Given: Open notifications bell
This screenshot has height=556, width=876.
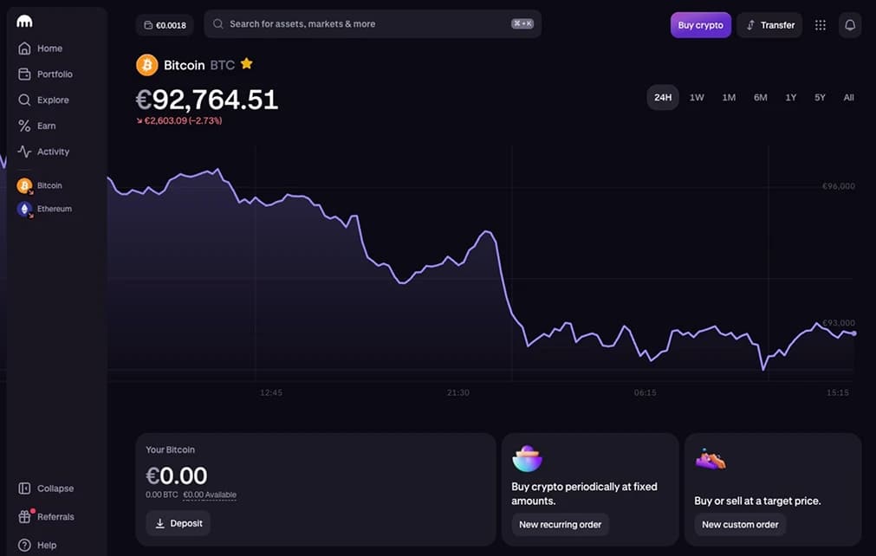Looking at the screenshot, I should 850,25.
